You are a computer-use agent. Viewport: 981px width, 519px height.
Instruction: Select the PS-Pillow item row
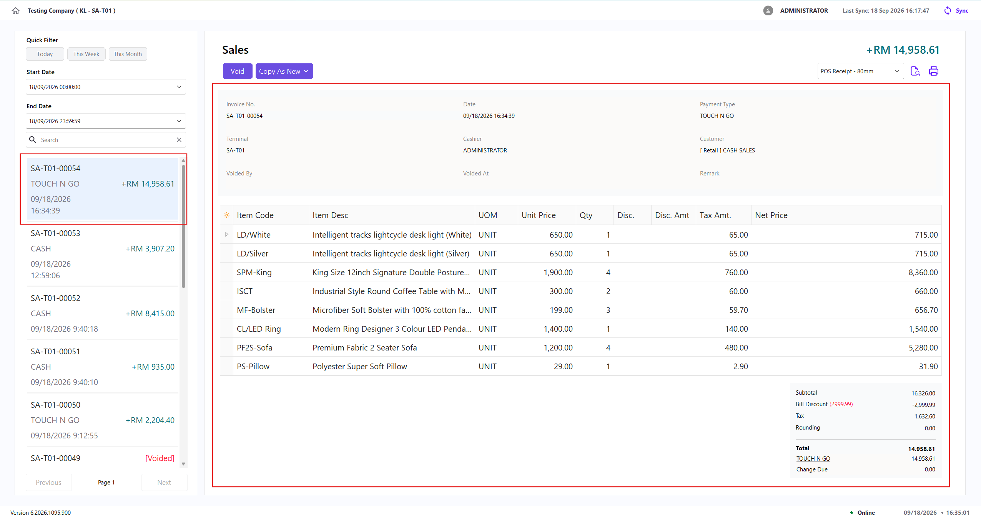click(581, 366)
